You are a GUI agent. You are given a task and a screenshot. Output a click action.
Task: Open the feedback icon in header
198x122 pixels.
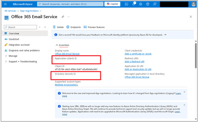pos(155,4)
